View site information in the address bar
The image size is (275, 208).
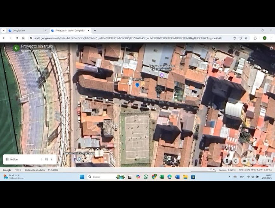[31, 38]
